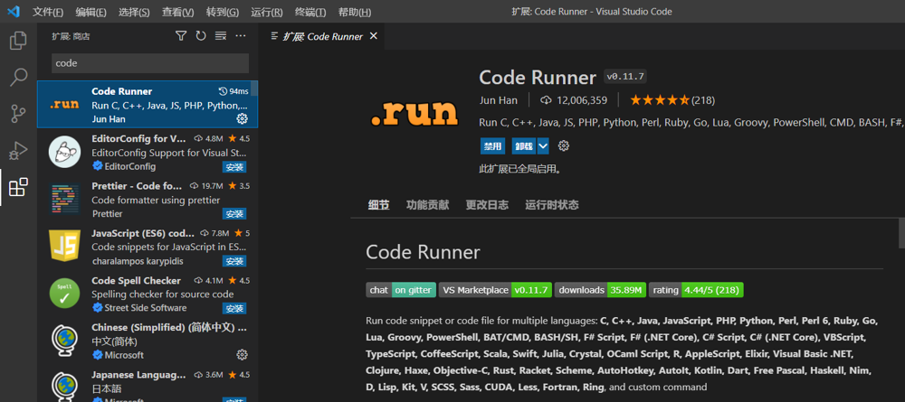Viewport: 905px width, 402px height.
Task: Refresh the extensions list
Action: pos(201,36)
